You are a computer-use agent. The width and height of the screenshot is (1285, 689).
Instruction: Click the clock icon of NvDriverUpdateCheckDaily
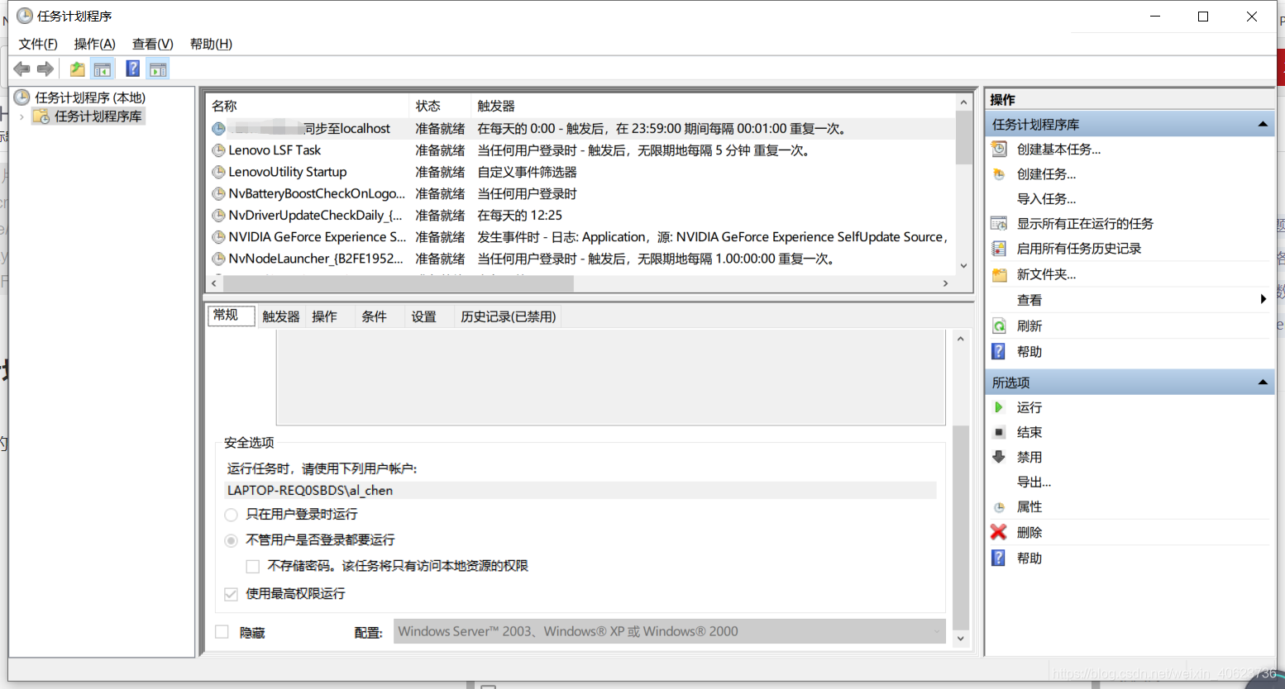[218, 215]
